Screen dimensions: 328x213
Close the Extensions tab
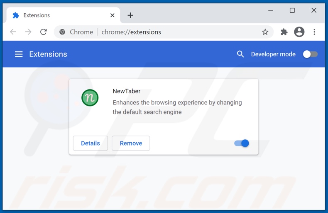click(113, 15)
